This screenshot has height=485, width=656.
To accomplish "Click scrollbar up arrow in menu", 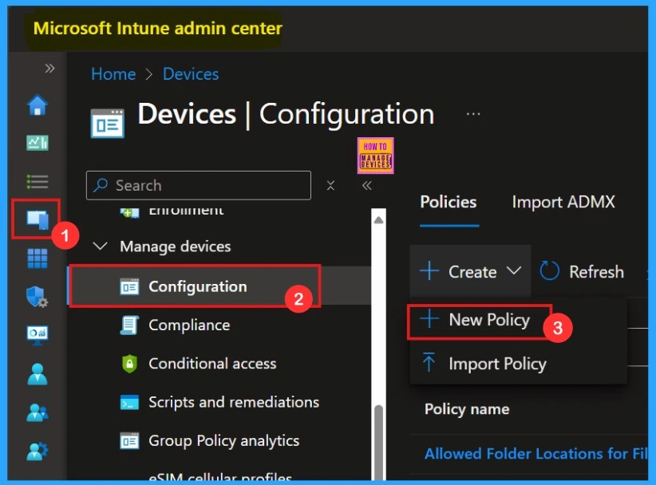I will [378, 220].
